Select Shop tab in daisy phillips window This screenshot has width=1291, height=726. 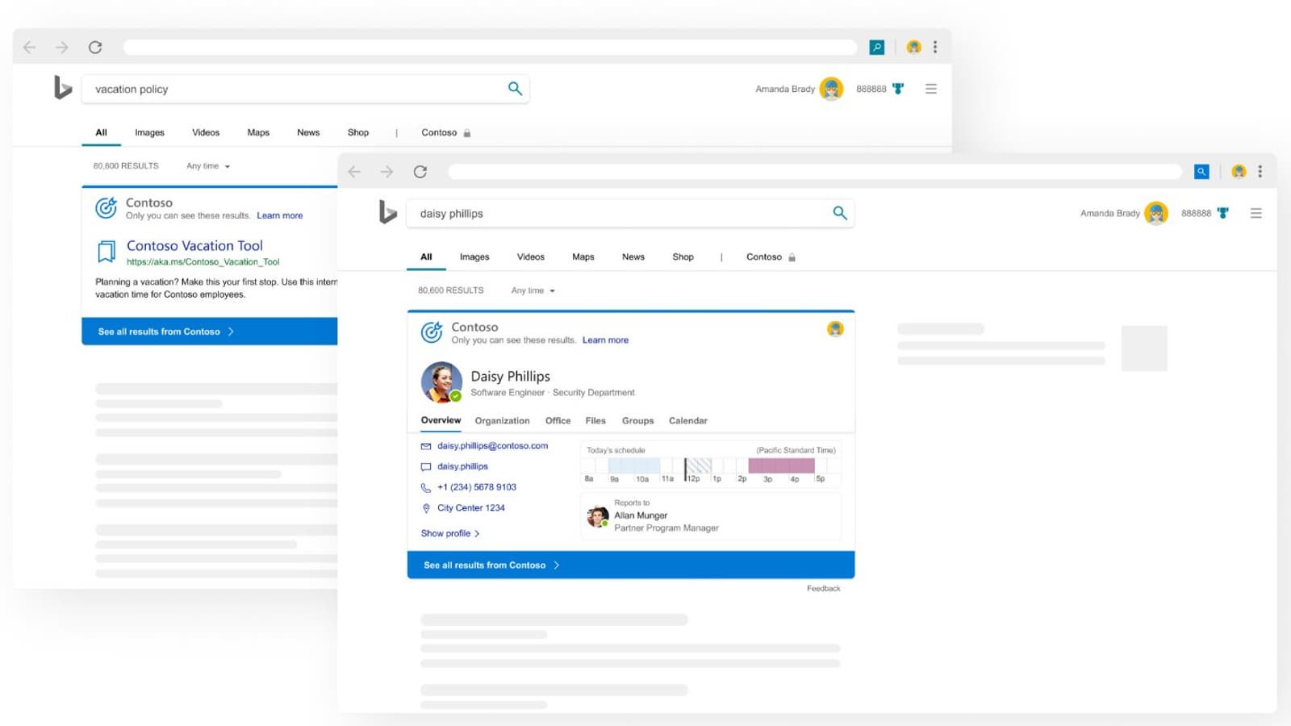(x=683, y=257)
